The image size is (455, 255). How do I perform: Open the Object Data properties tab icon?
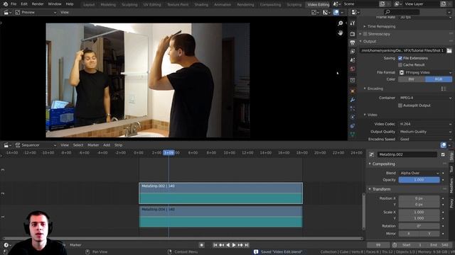(x=353, y=134)
